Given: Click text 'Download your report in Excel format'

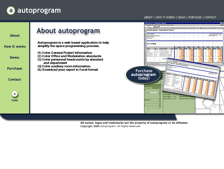Looking at the screenshot, I should [70, 70].
